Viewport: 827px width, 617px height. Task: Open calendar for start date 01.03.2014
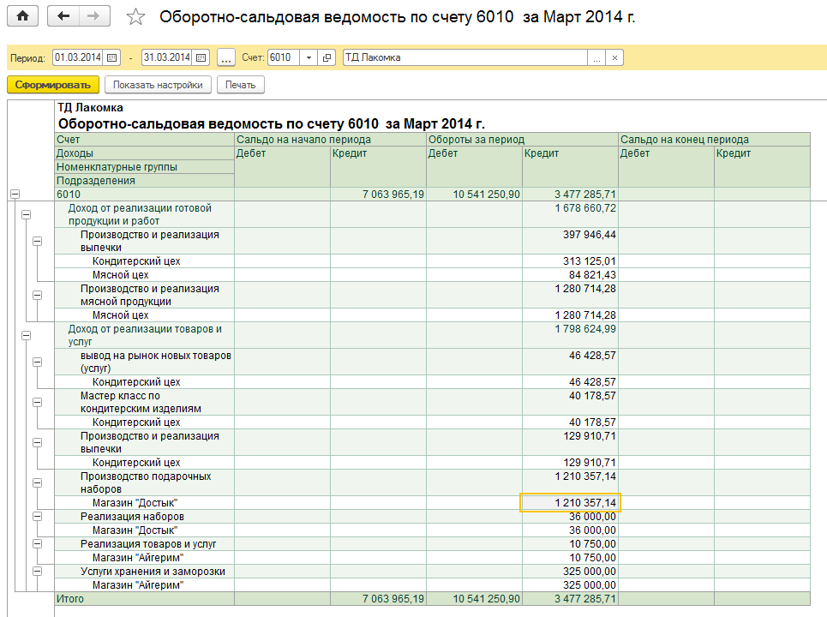click(111, 57)
